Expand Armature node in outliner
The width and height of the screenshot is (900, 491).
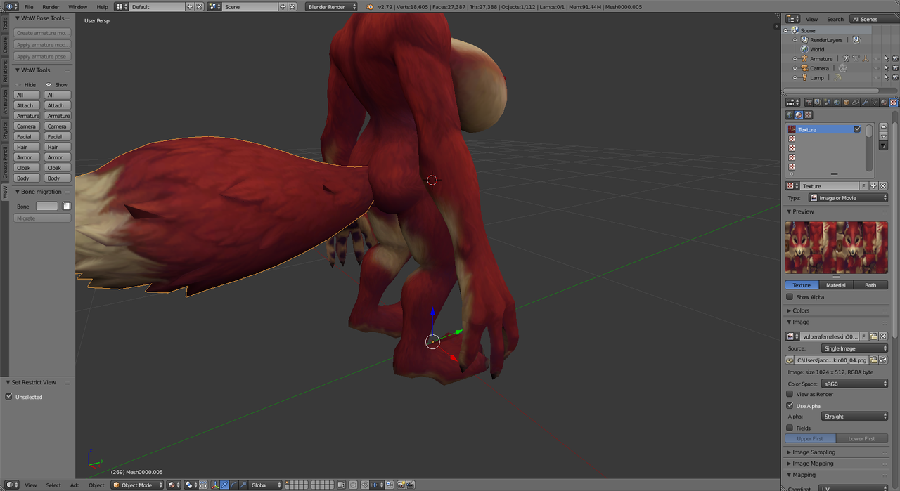(x=795, y=59)
